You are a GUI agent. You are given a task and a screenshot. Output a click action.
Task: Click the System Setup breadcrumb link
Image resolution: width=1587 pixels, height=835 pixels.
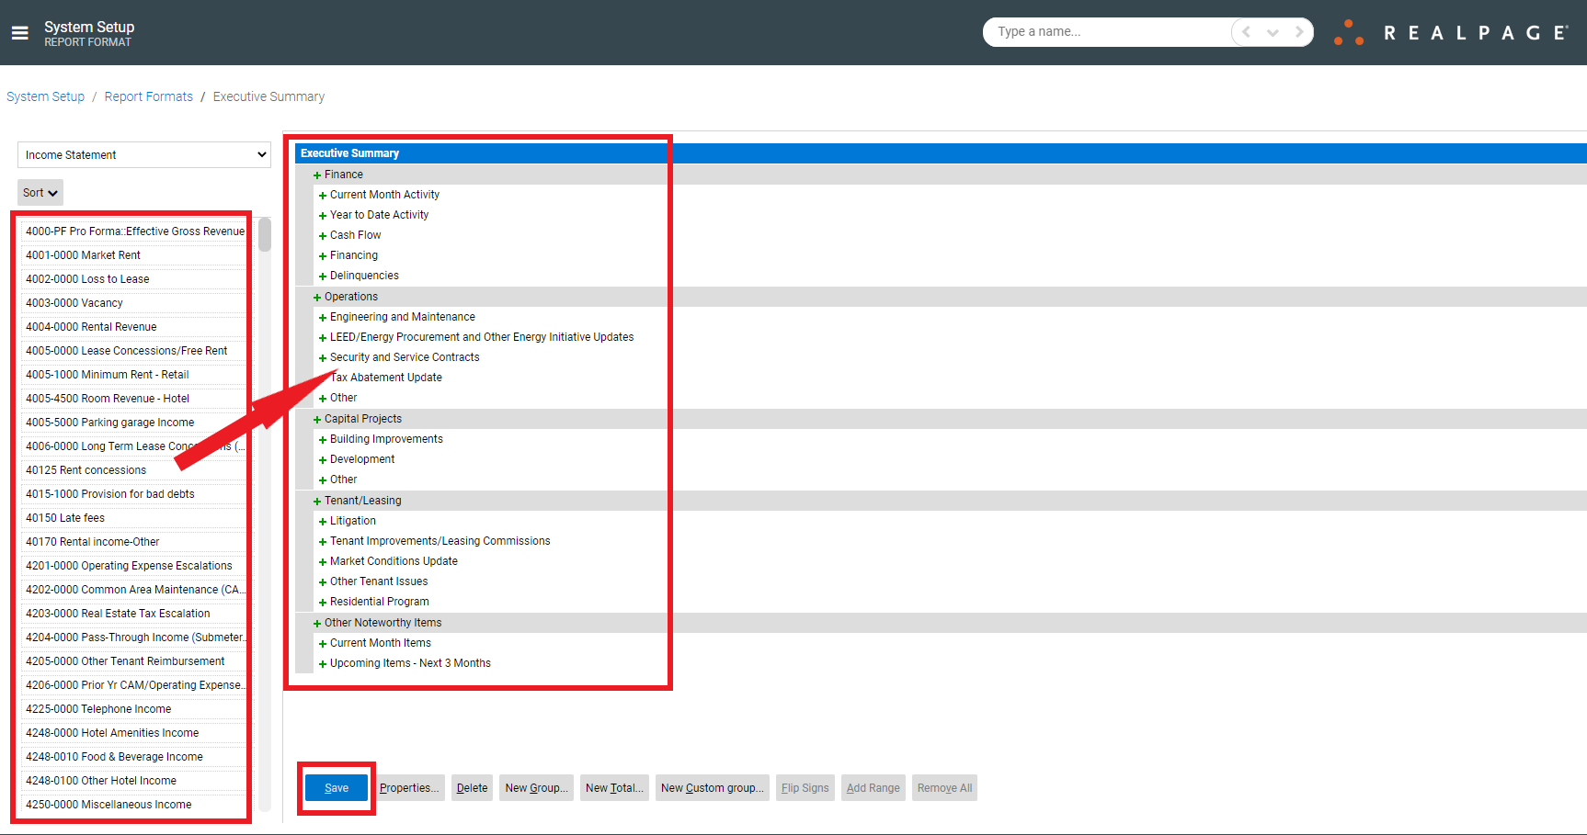[45, 96]
